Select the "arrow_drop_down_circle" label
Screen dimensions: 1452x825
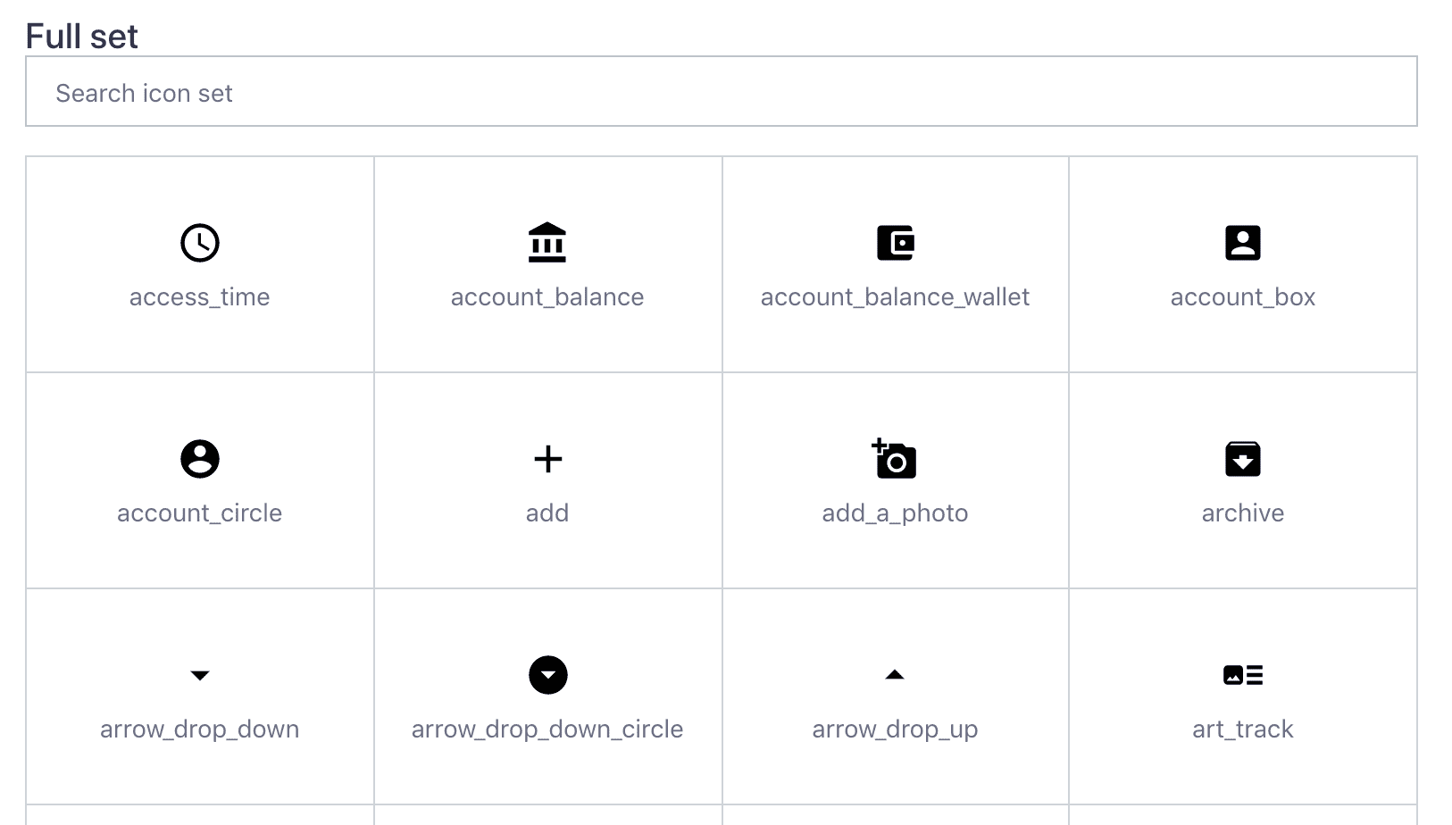point(547,729)
